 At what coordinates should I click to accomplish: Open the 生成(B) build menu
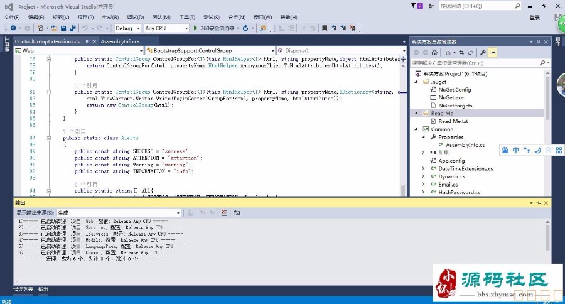coord(110,18)
